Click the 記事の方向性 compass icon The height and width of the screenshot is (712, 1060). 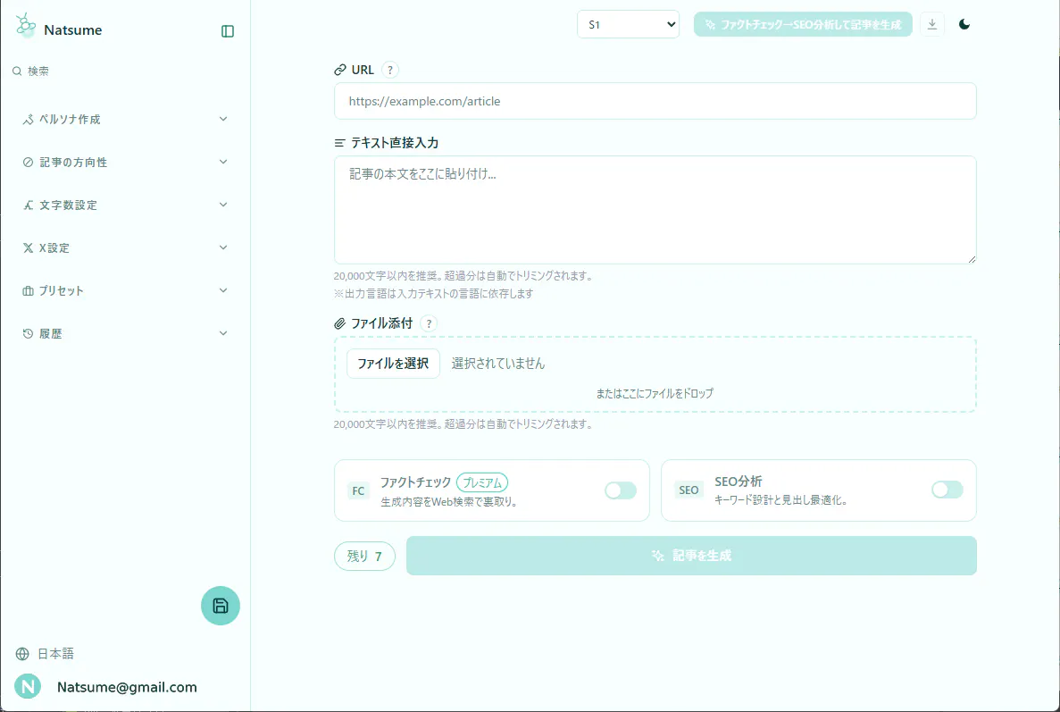coord(28,163)
